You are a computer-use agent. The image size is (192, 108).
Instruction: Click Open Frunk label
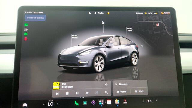pyautogui.click(x=75, y=37)
